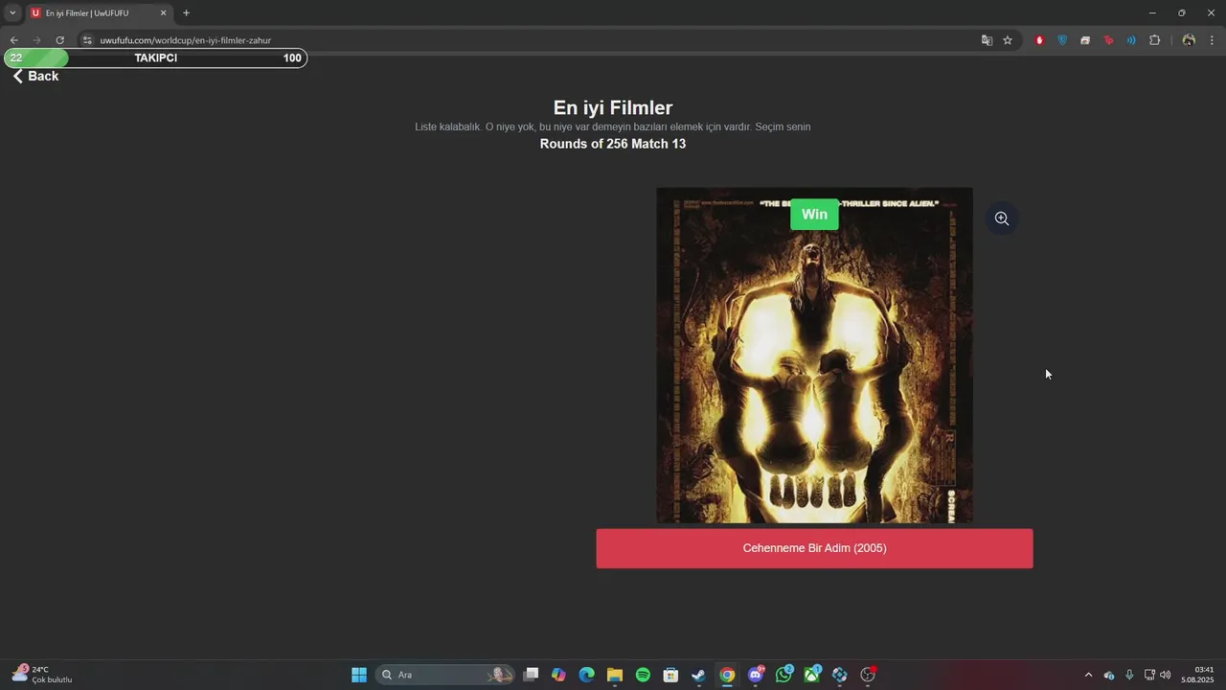Open the blue shield extension
Image resolution: width=1226 pixels, height=690 pixels.
[x=1062, y=40]
